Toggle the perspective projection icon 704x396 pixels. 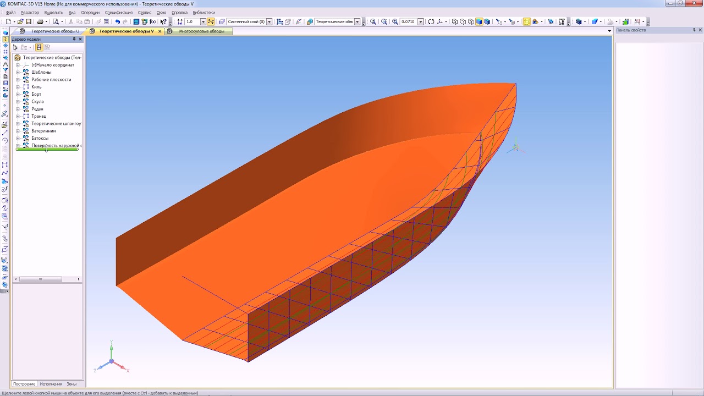click(x=527, y=22)
